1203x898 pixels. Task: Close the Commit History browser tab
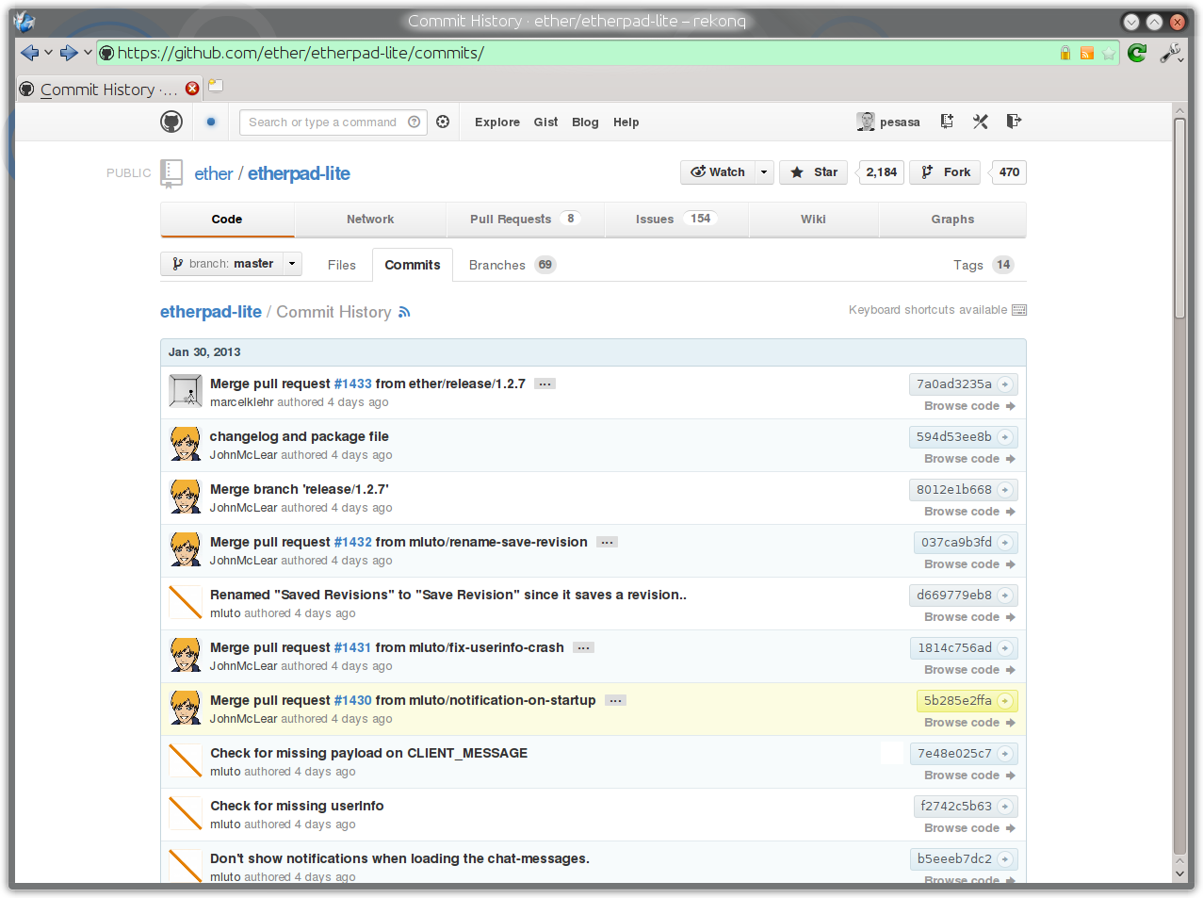pos(192,88)
